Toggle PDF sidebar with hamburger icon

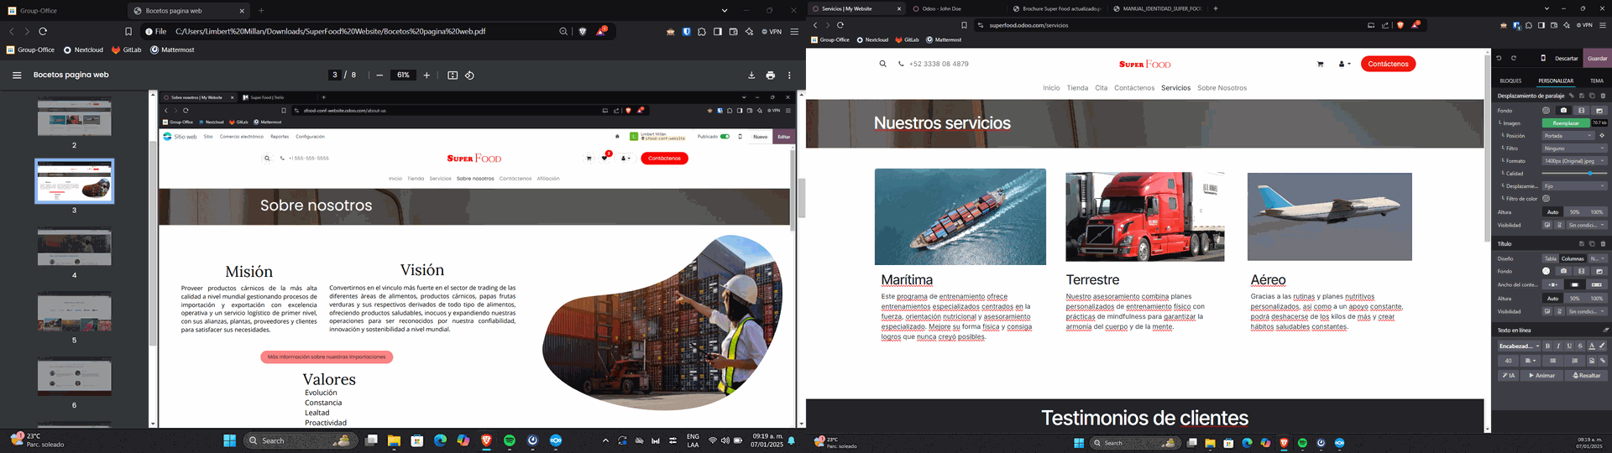click(x=17, y=75)
